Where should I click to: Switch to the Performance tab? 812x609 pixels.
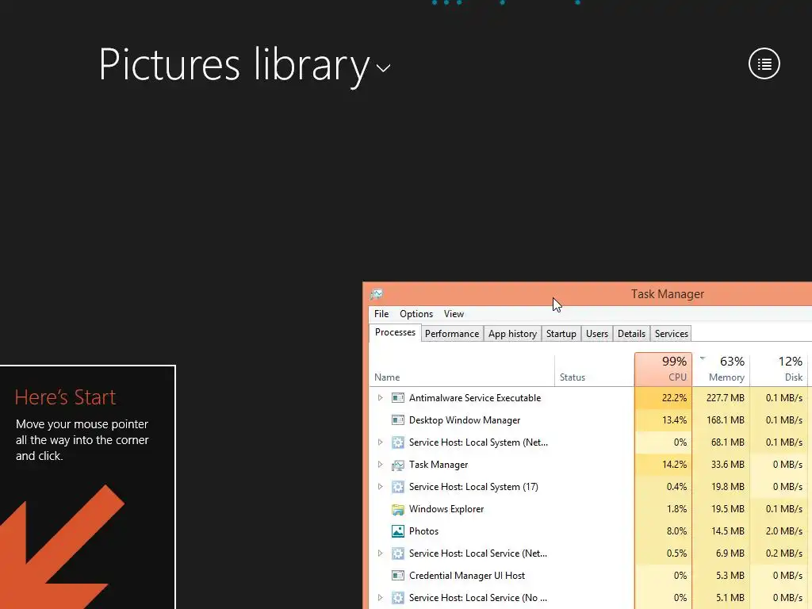pyautogui.click(x=452, y=334)
